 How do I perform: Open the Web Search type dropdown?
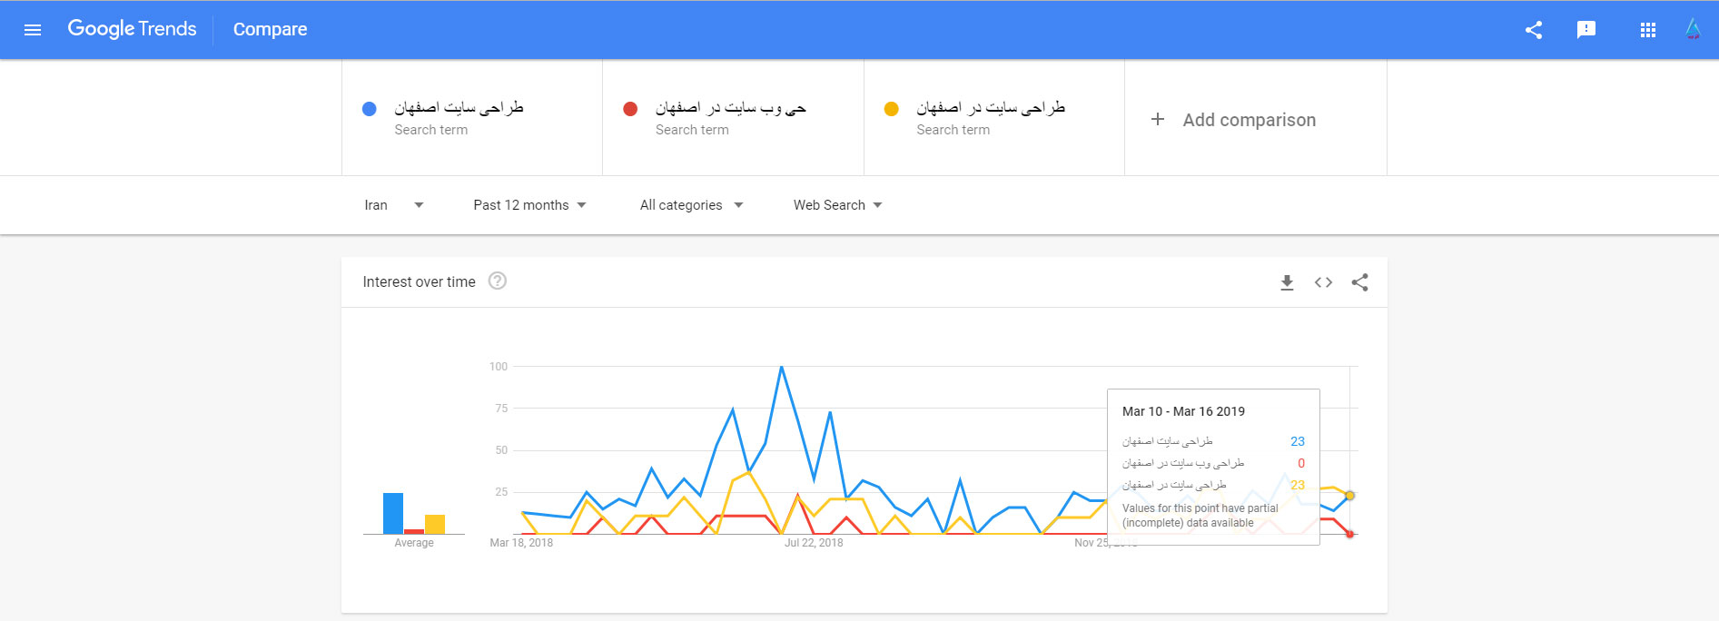click(837, 205)
